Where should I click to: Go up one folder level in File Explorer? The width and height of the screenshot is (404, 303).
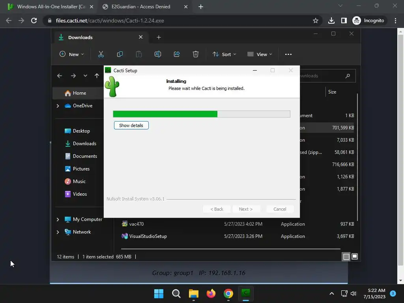[x=97, y=76]
